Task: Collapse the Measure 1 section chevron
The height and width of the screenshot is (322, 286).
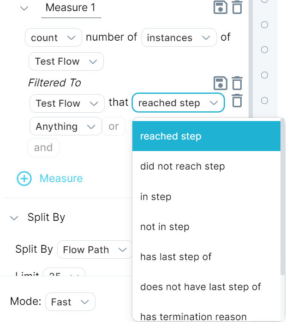Action: (24, 8)
